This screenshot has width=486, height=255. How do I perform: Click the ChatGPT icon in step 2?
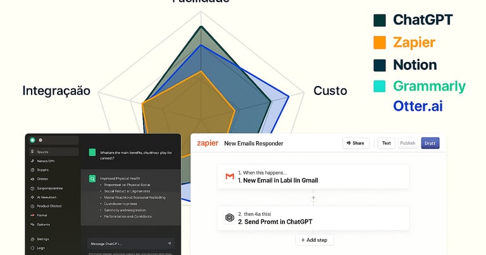(230, 218)
